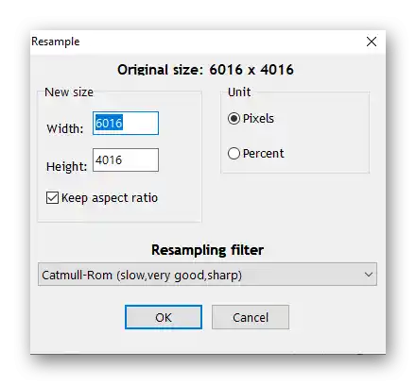Image resolution: width=416 pixels, height=385 pixels.
Task: Close the Resample dialog with the X
Action: pos(372,42)
